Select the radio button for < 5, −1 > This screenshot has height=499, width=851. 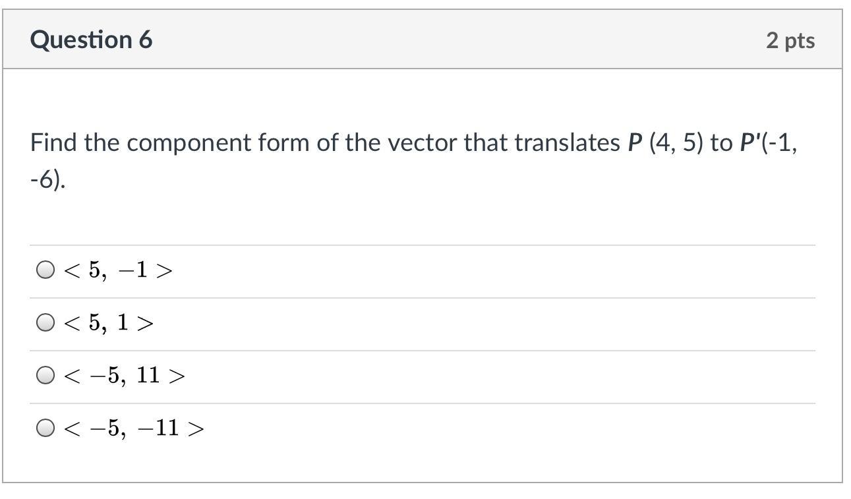click(x=45, y=270)
